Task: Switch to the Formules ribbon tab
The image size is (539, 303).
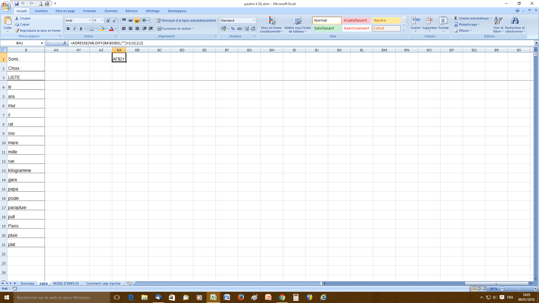Action: pyautogui.click(x=90, y=11)
